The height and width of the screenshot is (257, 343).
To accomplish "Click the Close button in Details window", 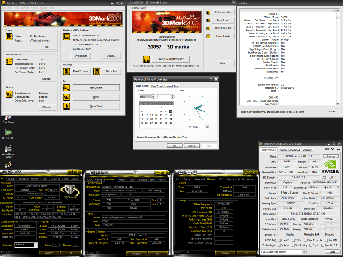I will (332, 111).
